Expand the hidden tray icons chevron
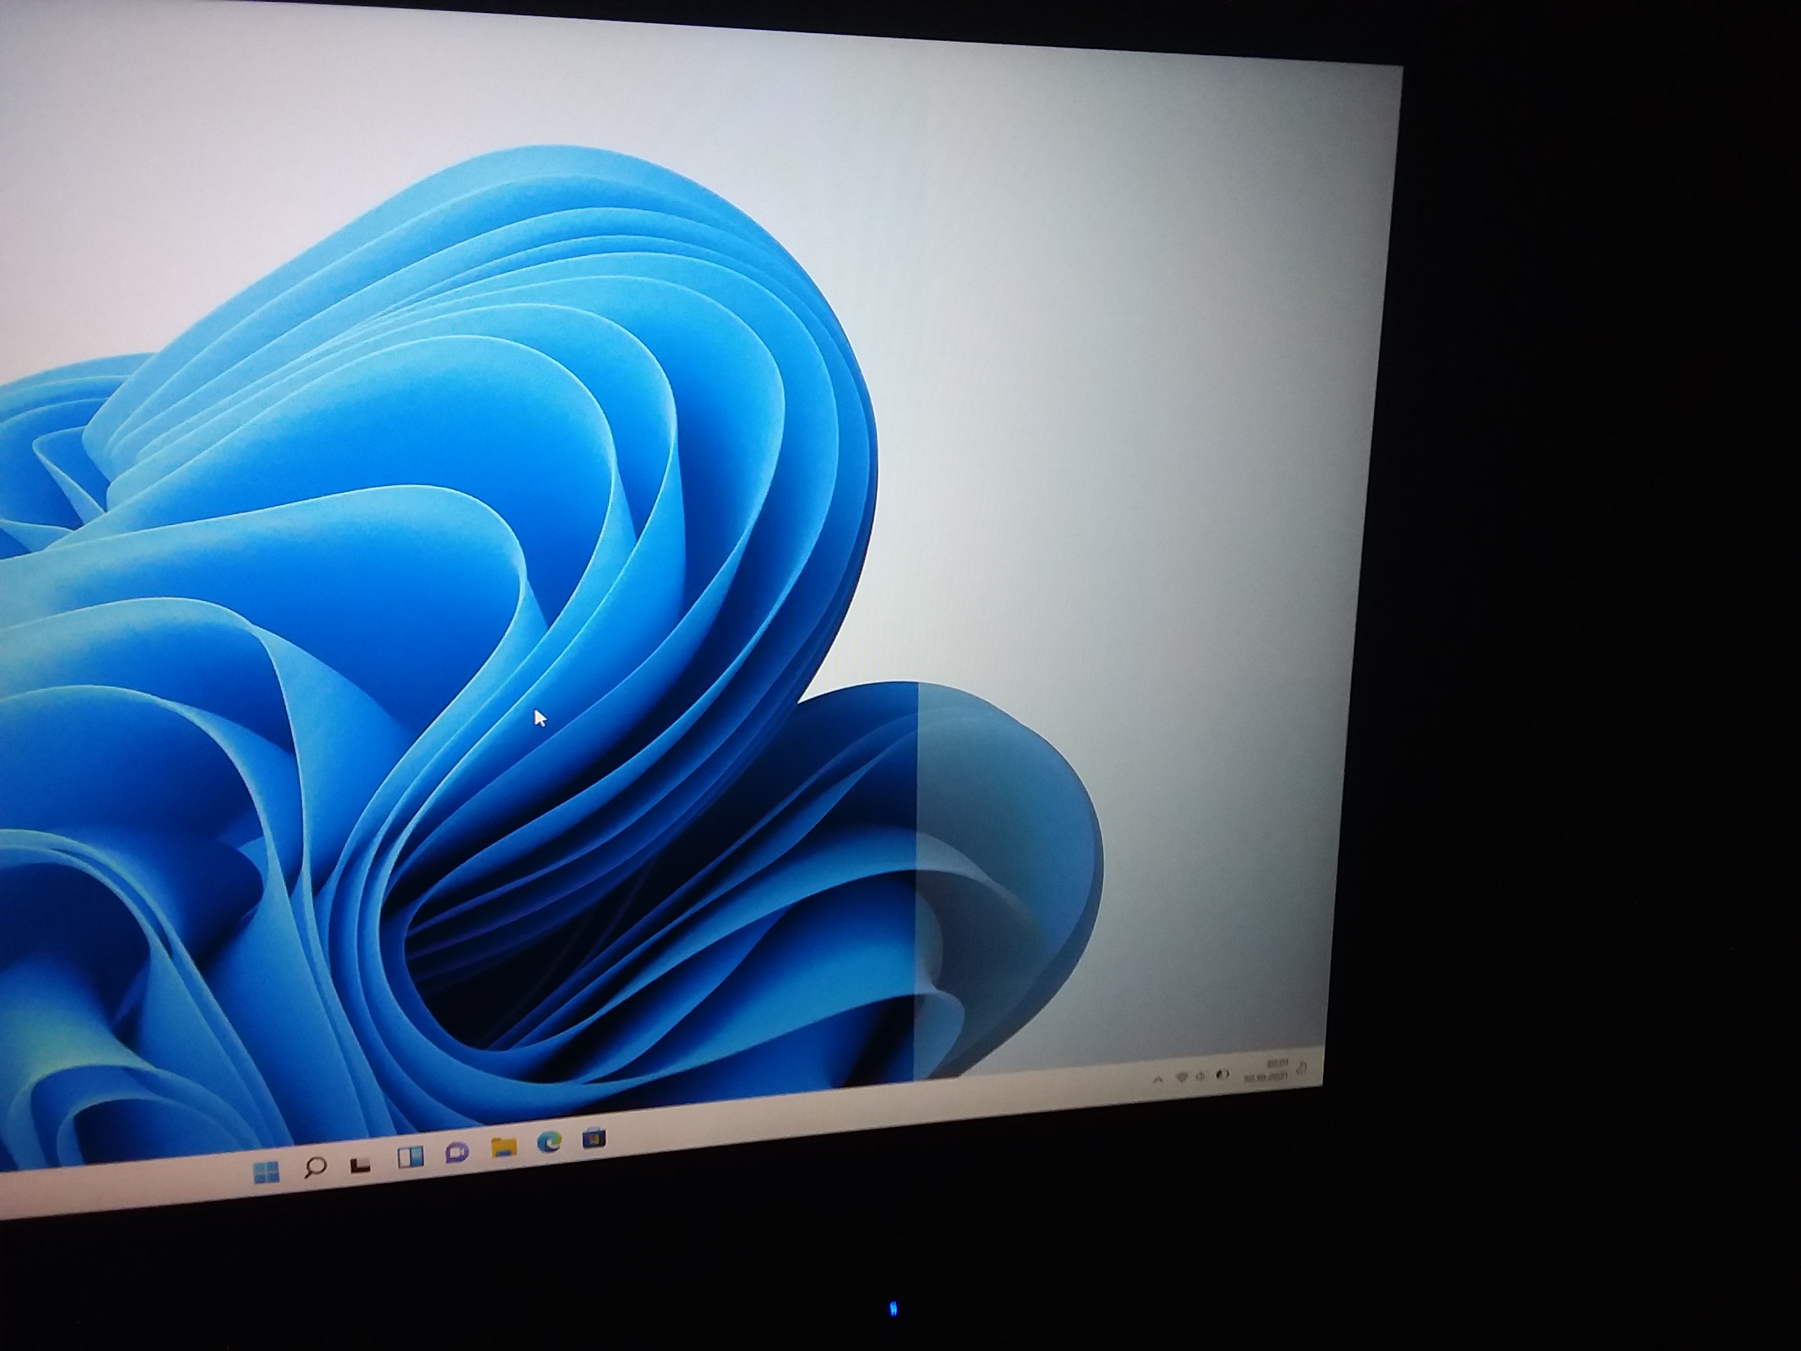Viewport: 1801px width, 1351px height. 1158,1080
